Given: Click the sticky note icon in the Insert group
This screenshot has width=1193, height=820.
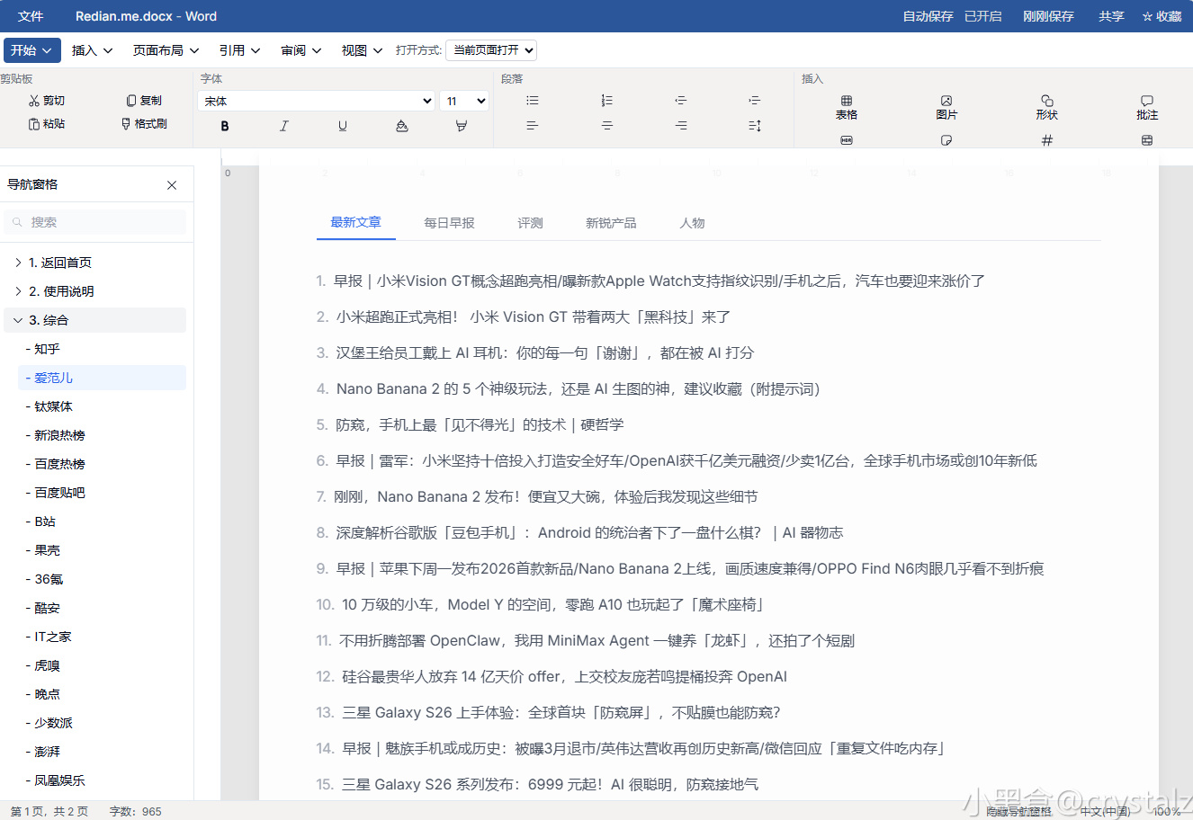Looking at the screenshot, I should tap(946, 140).
